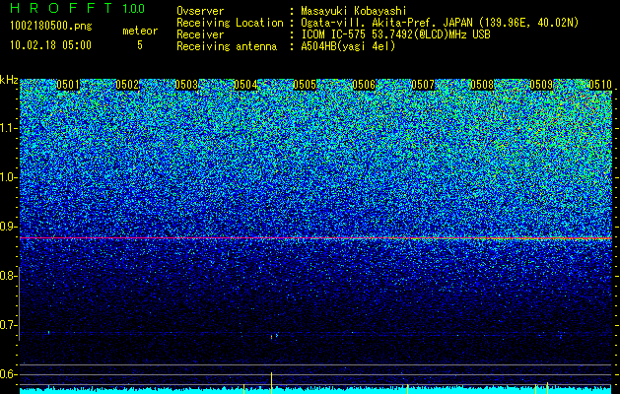
Task: Click the "Receiving antenna" label
Action: point(227,46)
